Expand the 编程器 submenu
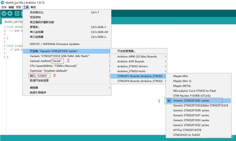Viewport: 236px width, 141px height. [67, 88]
